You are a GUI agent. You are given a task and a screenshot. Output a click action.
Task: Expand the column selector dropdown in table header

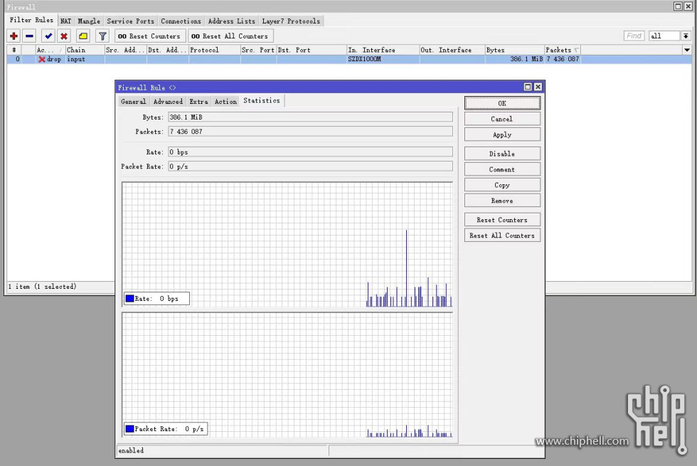point(687,50)
